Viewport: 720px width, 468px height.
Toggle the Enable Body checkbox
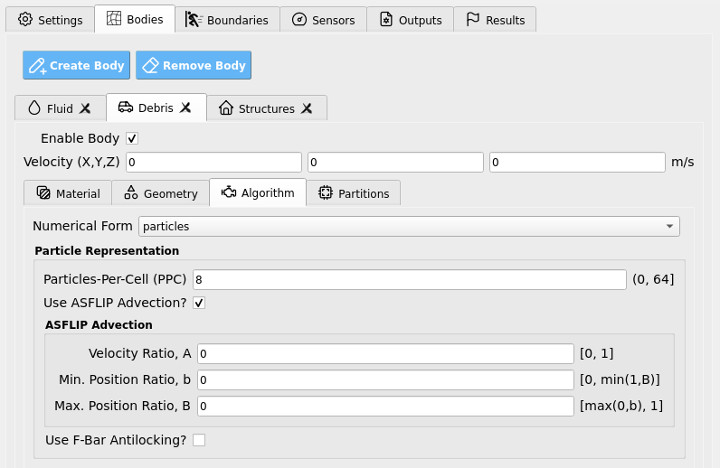point(132,138)
